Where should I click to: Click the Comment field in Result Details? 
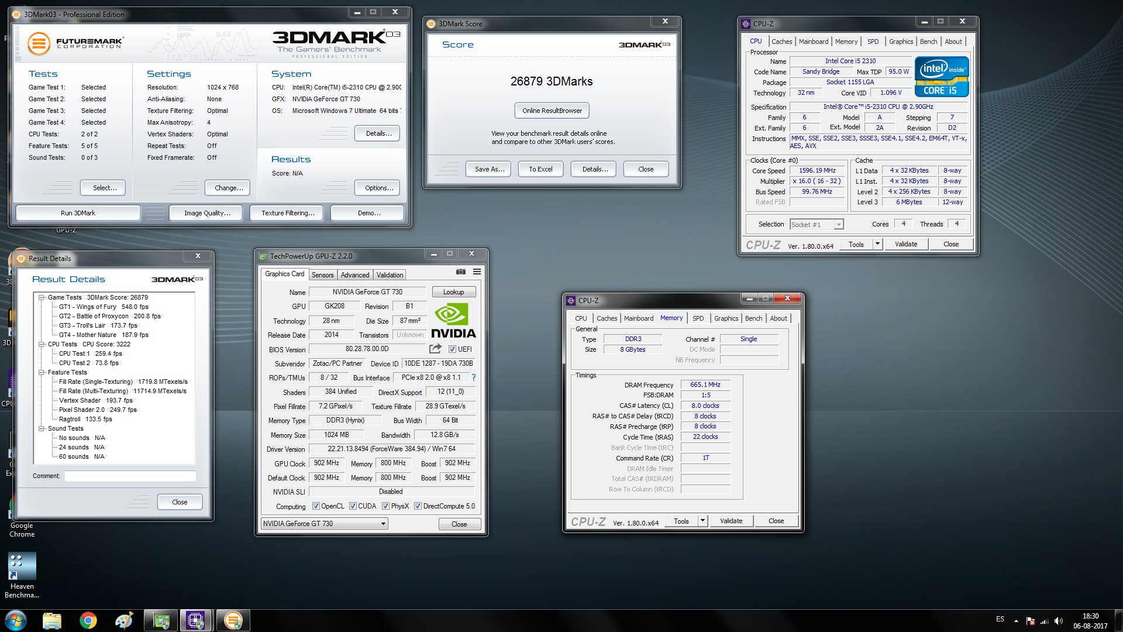130,476
